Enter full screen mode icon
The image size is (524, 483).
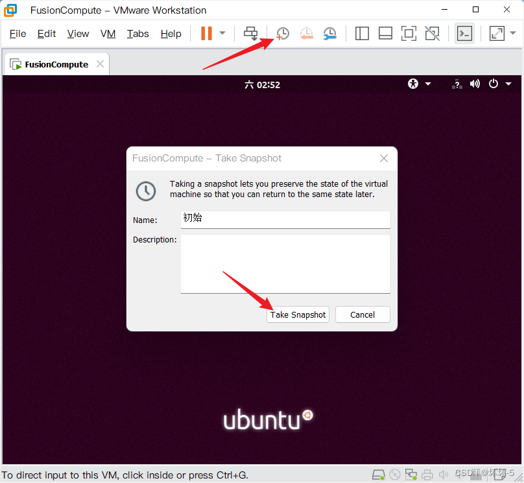point(409,34)
